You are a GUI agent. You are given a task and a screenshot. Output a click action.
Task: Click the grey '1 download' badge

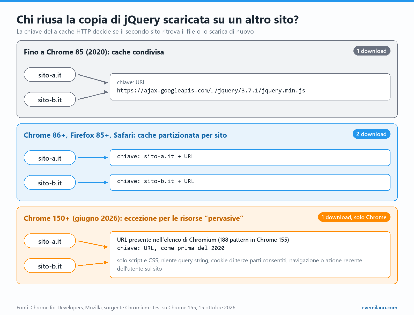tap(372, 51)
